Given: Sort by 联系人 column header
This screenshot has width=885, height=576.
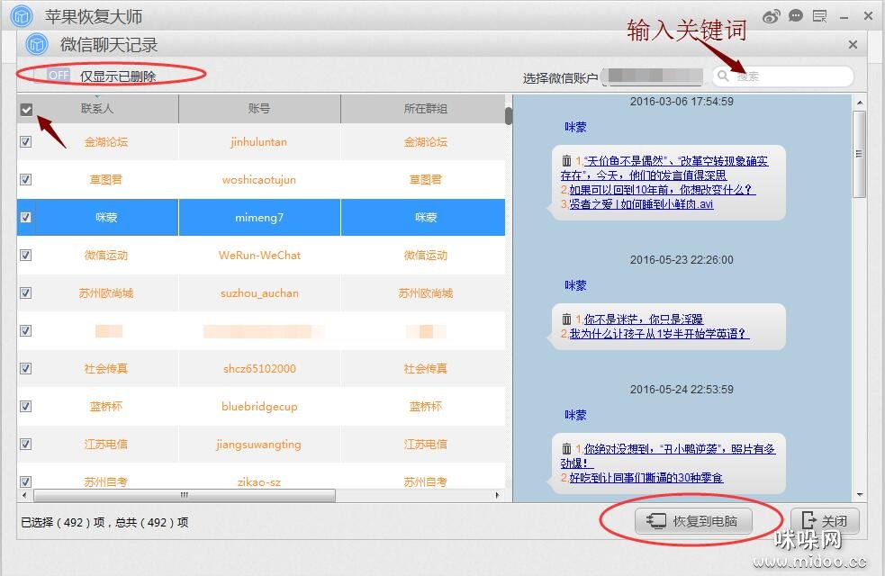Looking at the screenshot, I should coord(97,108).
